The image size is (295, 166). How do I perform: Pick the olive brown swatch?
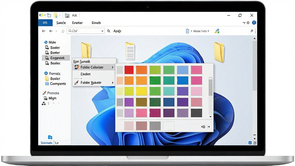click(x=141, y=102)
